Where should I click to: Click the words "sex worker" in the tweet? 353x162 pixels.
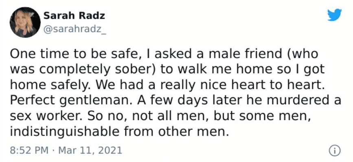click(x=47, y=116)
